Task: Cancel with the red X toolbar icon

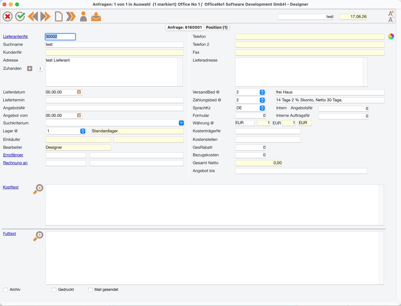Action: click(8, 16)
